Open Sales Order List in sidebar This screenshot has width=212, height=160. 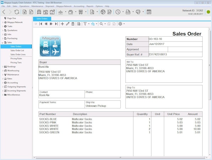[17, 50]
